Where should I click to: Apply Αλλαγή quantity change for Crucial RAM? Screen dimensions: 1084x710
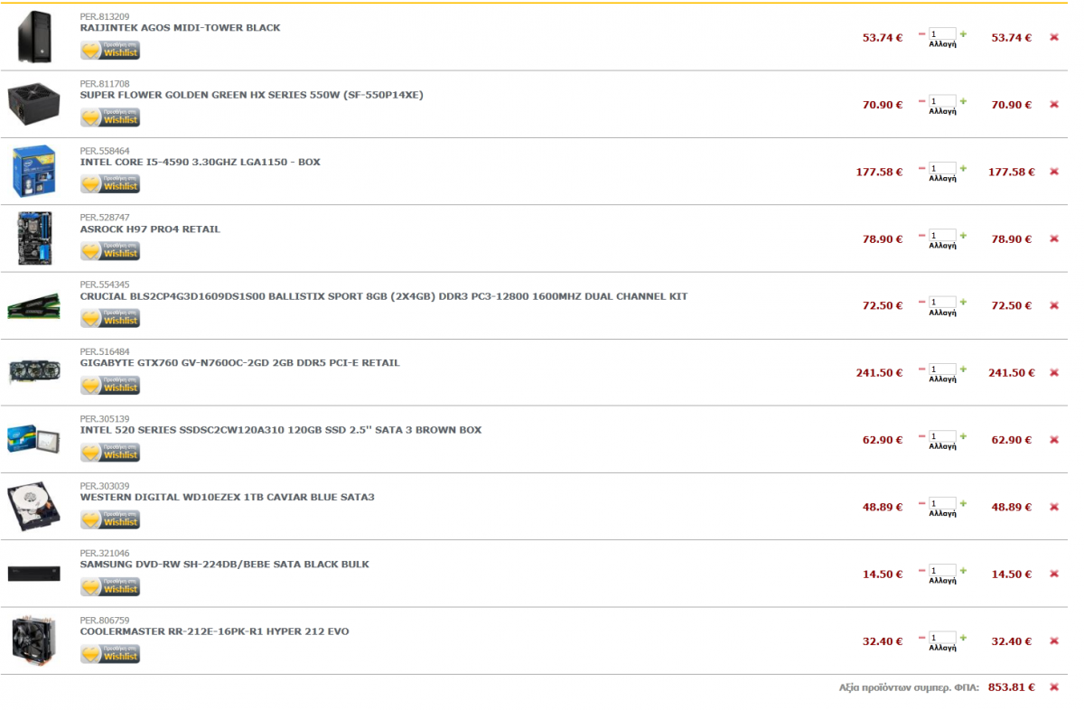point(942,313)
